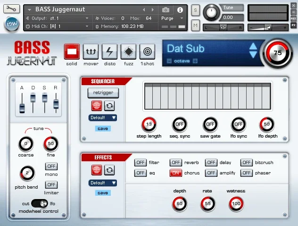
Task: Click the effects globe preset icon
Action: tap(97, 170)
